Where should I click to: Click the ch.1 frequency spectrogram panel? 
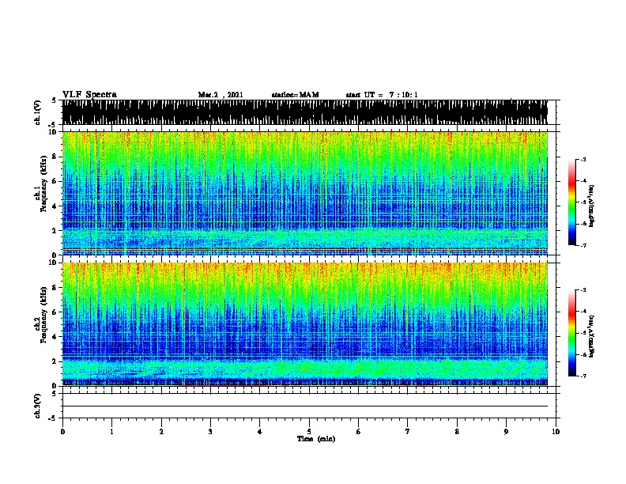(x=305, y=193)
